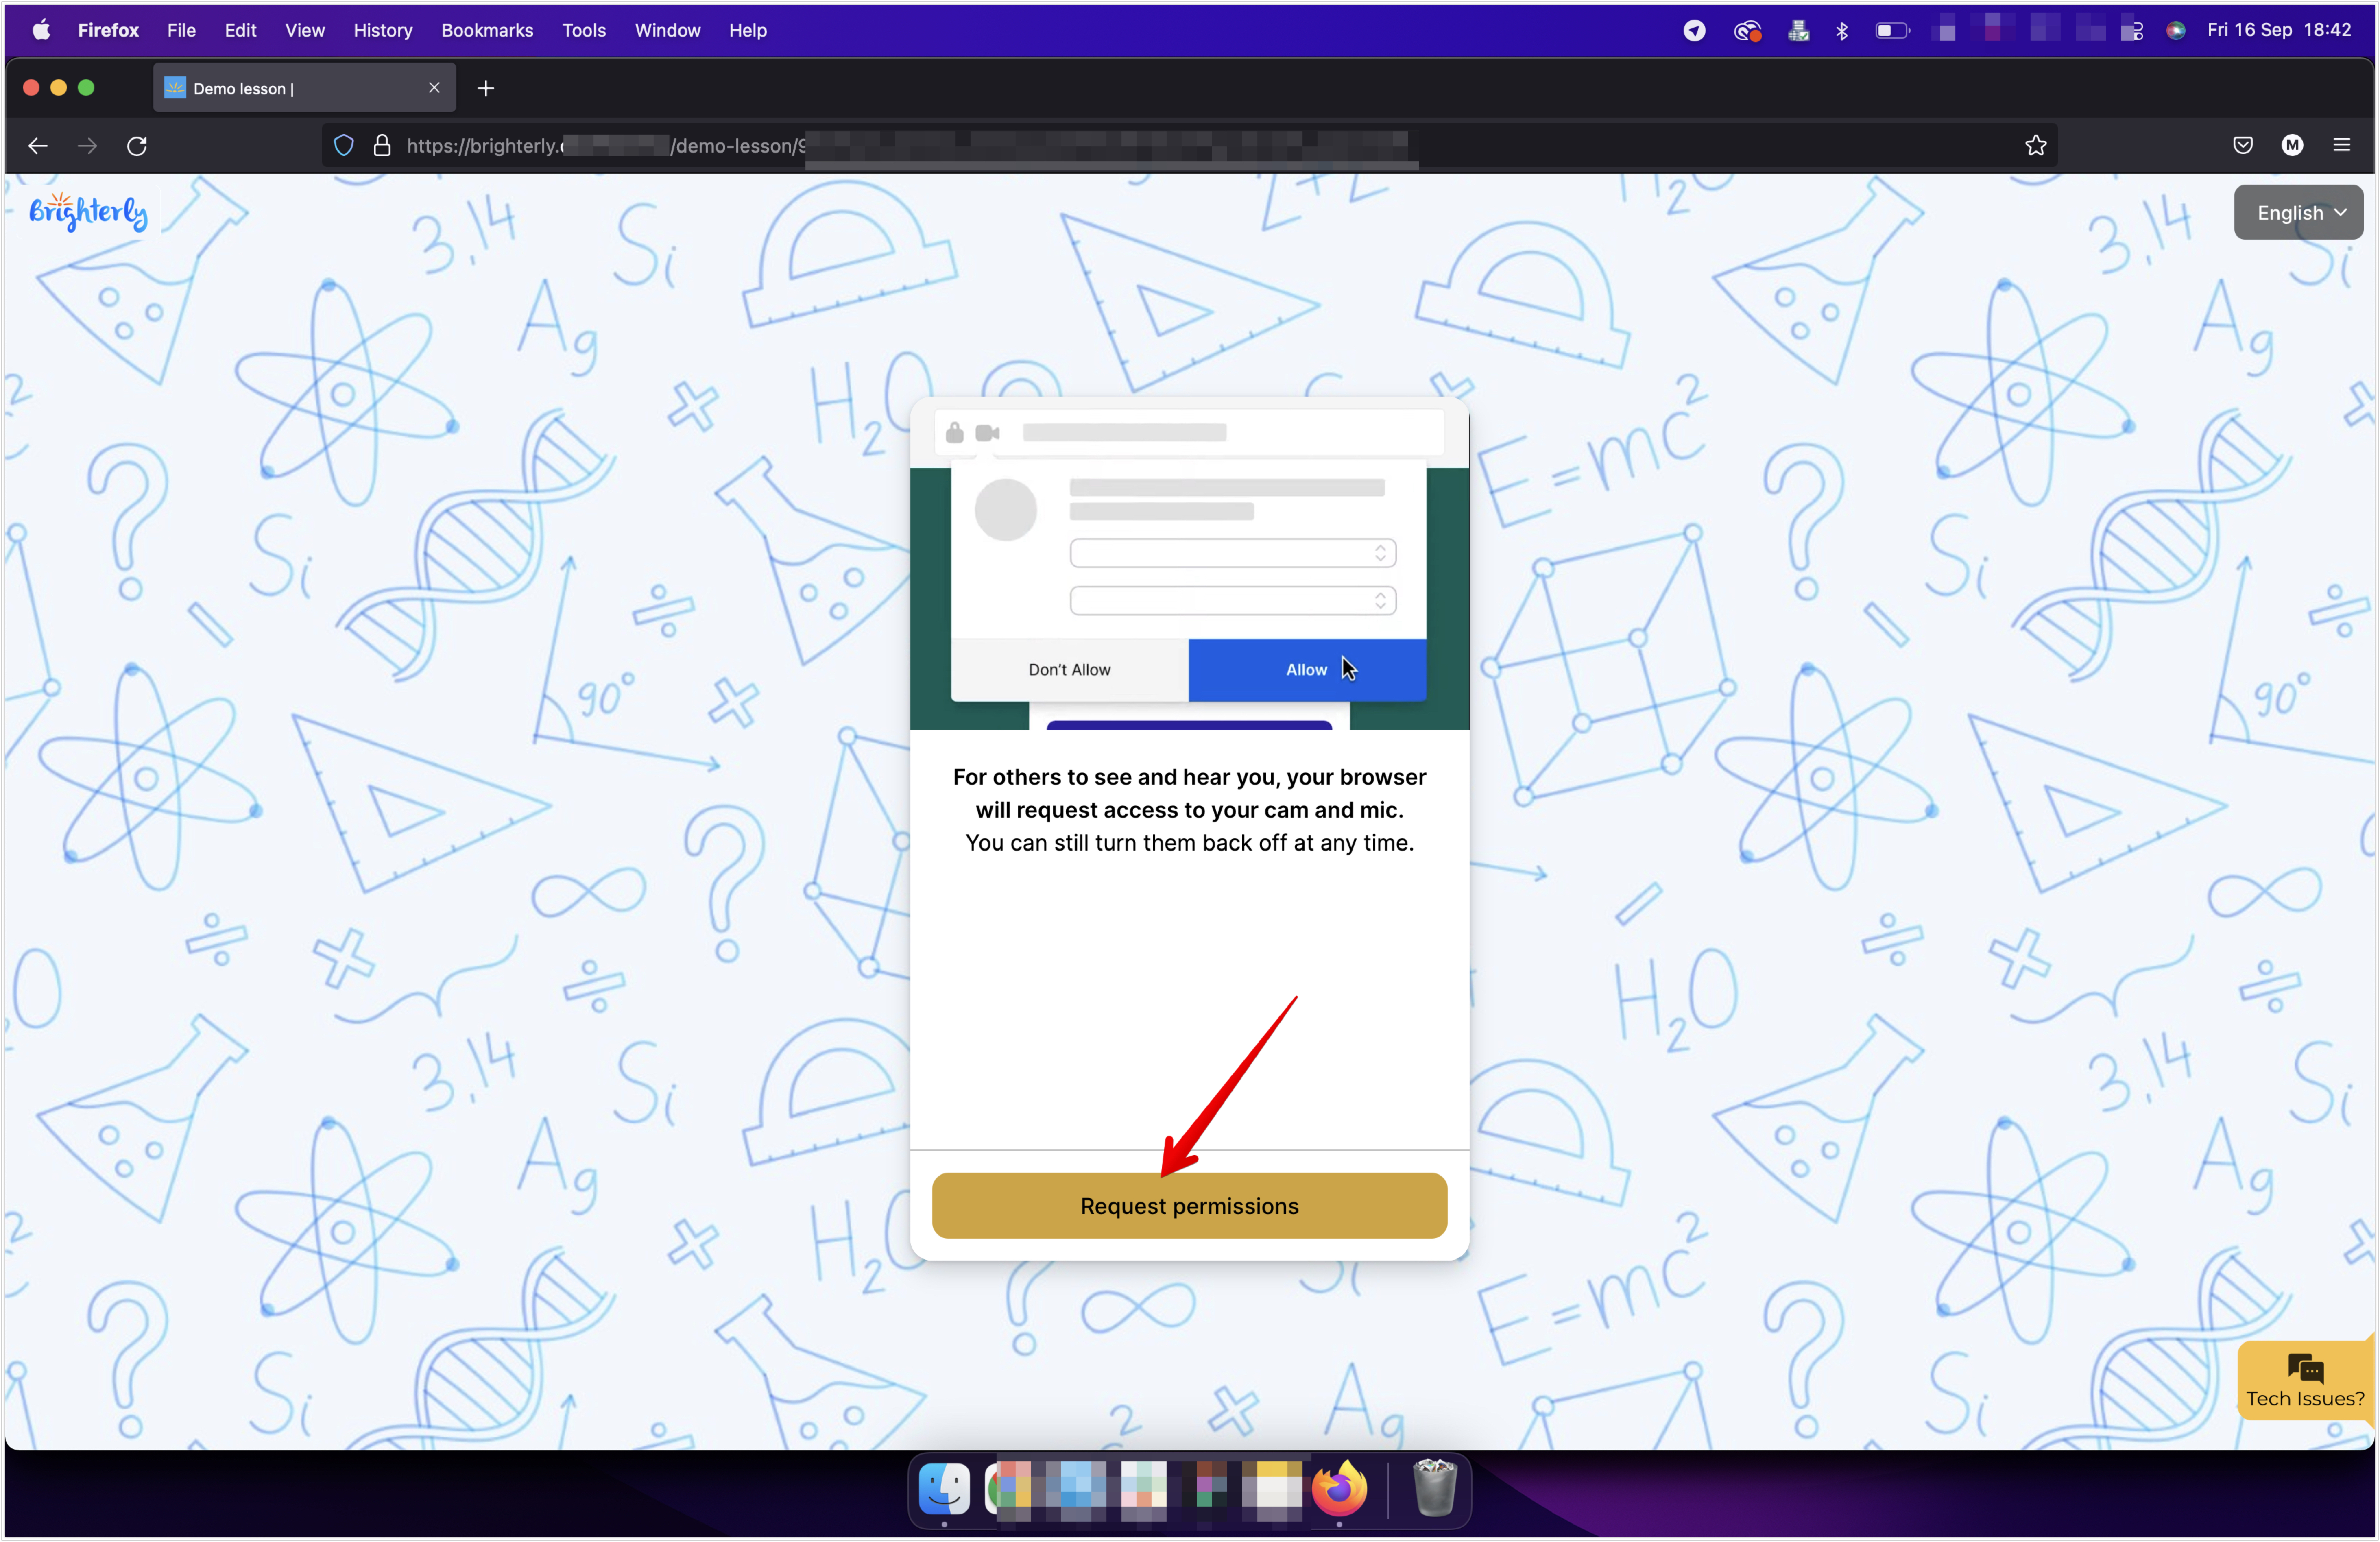
Task: Reload the current page
Action: tap(137, 146)
